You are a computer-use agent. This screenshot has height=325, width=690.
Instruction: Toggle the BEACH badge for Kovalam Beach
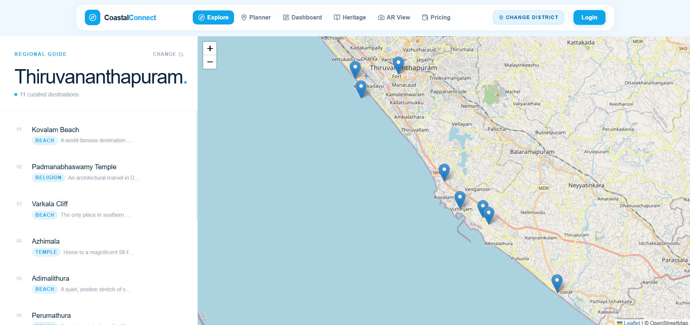point(45,140)
